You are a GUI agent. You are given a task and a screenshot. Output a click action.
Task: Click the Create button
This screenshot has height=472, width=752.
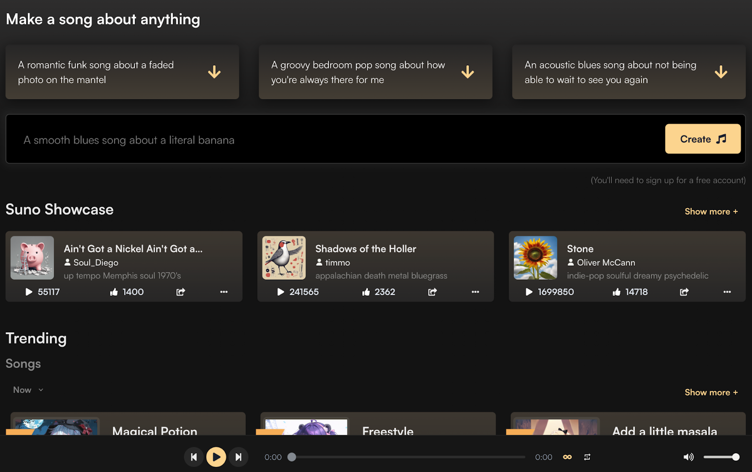click(x=703, y=139)
